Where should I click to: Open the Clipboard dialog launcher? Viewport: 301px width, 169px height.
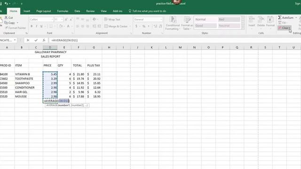(x=26, y=33)
